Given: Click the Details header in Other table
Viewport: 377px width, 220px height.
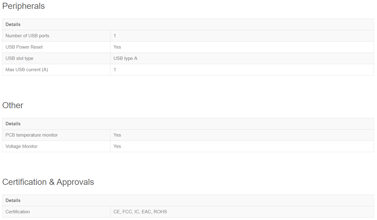Looking at the screenshot, I should pyautogui.click(x=13, y=124).
